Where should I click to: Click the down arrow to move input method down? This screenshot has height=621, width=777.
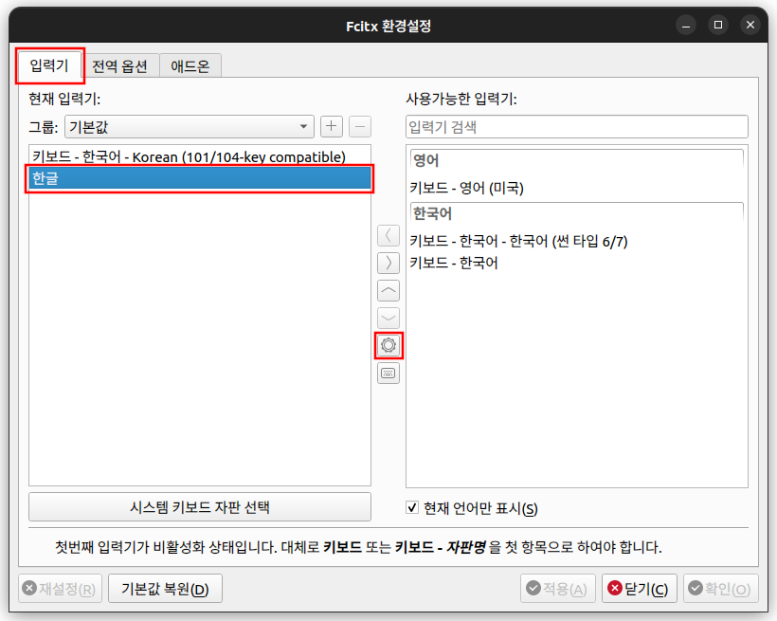[x=388, y=318]
